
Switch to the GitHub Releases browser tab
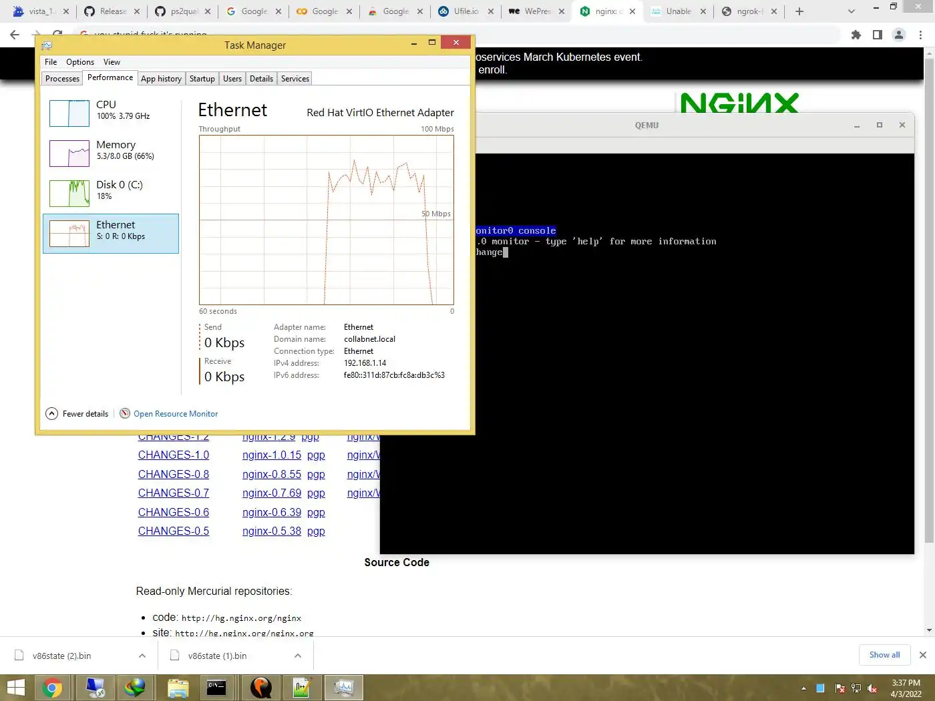point(111,11)
